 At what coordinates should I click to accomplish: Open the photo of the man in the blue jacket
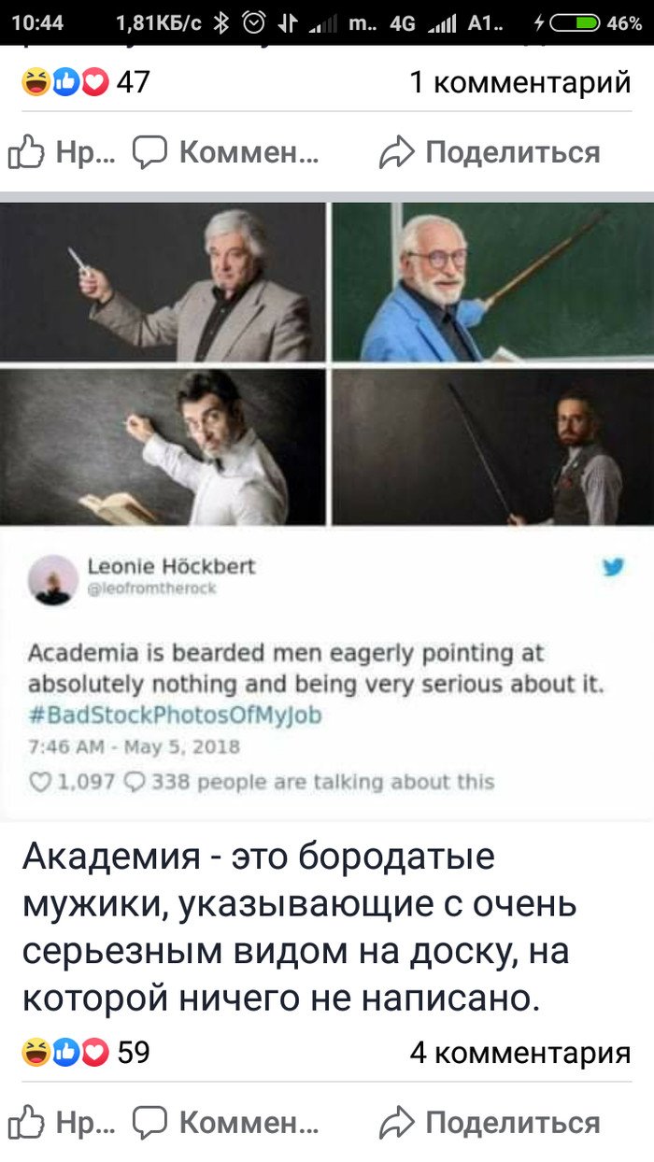pos(493,282)
